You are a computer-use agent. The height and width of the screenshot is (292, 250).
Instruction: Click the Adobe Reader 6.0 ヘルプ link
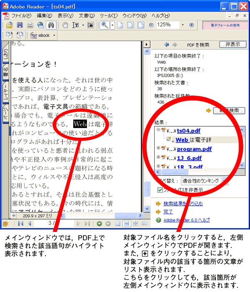point(187,220)
